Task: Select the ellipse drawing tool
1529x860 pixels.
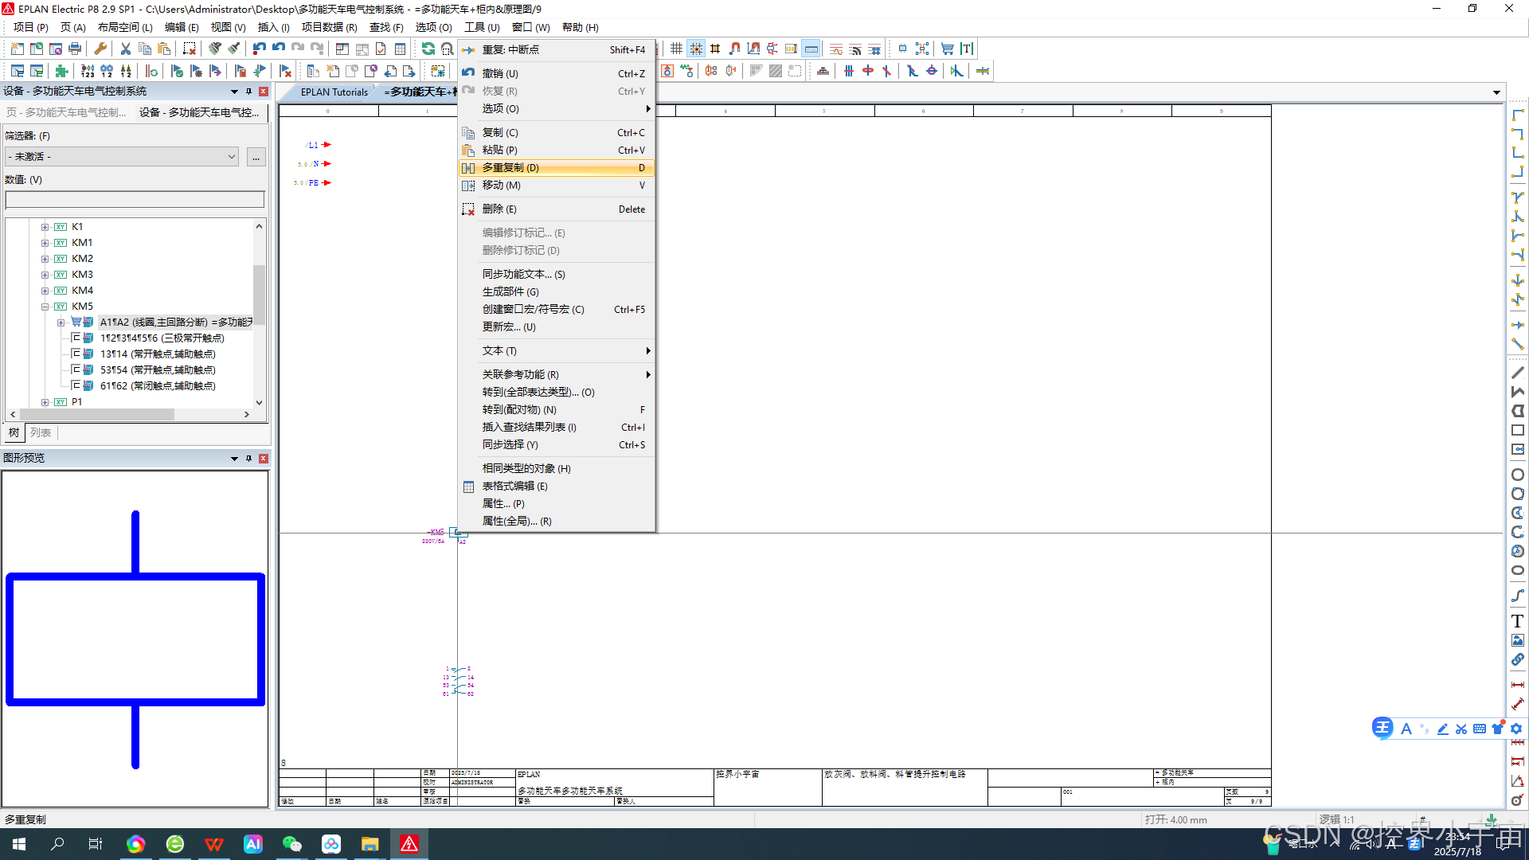Action: (1518, 570)
